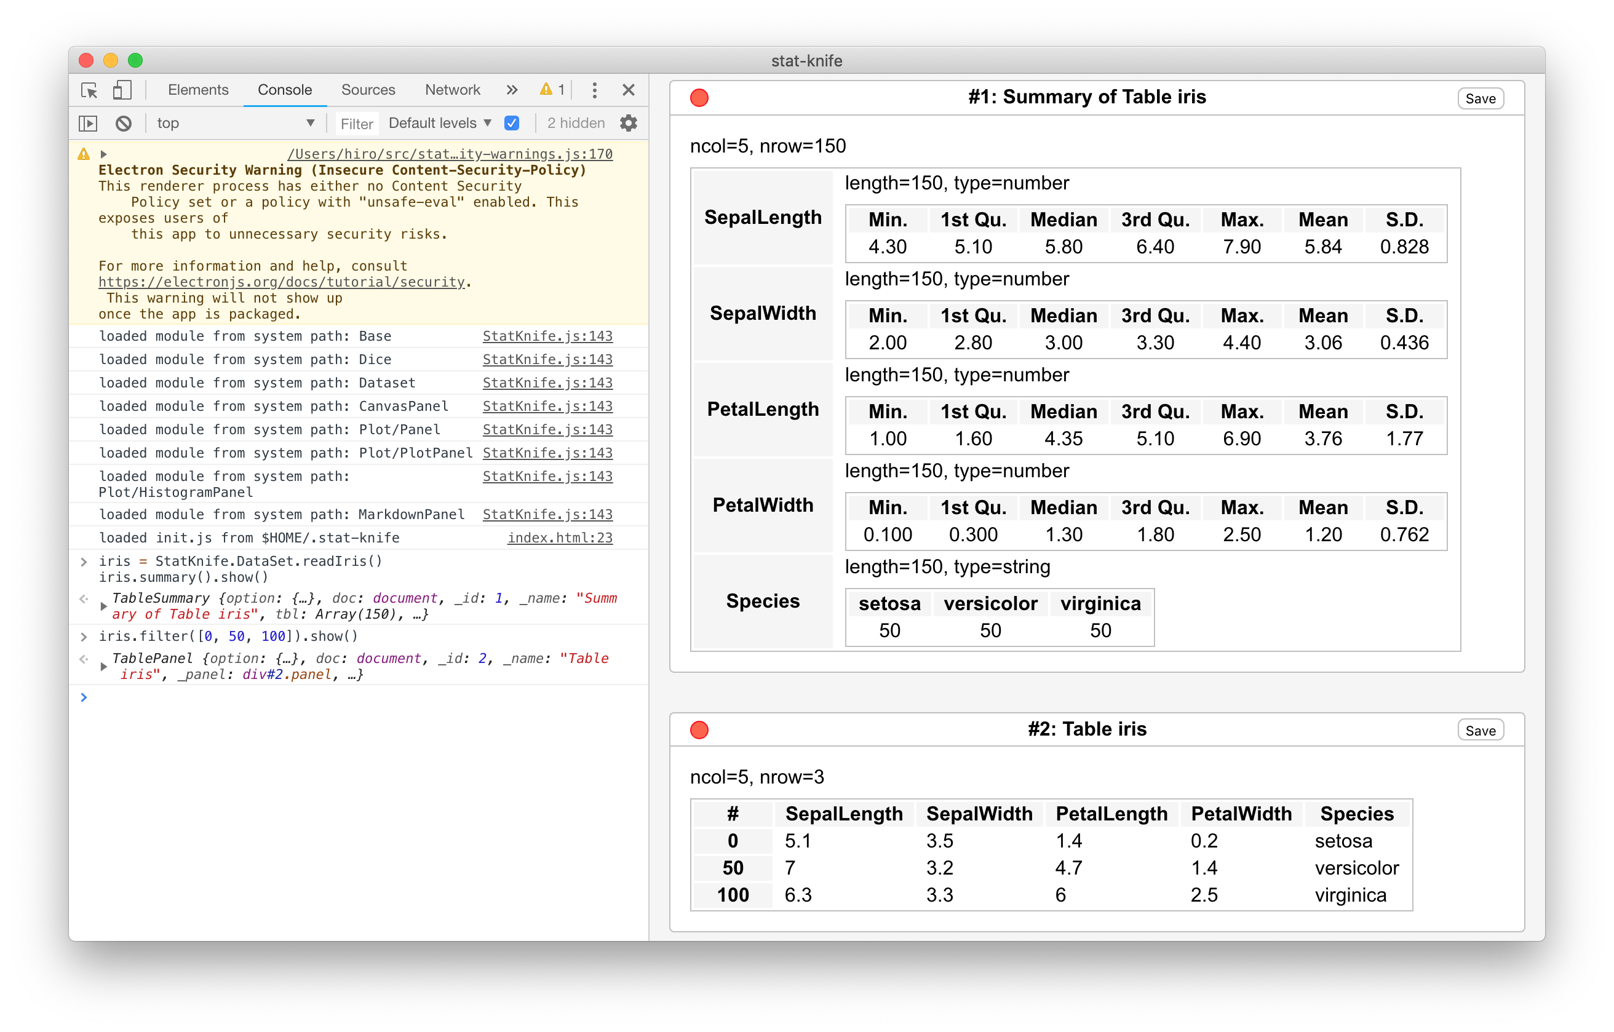Screen dimensions: 1614x1032
Task: Toggle the device toolbar icon
Action: coord(122,90)
